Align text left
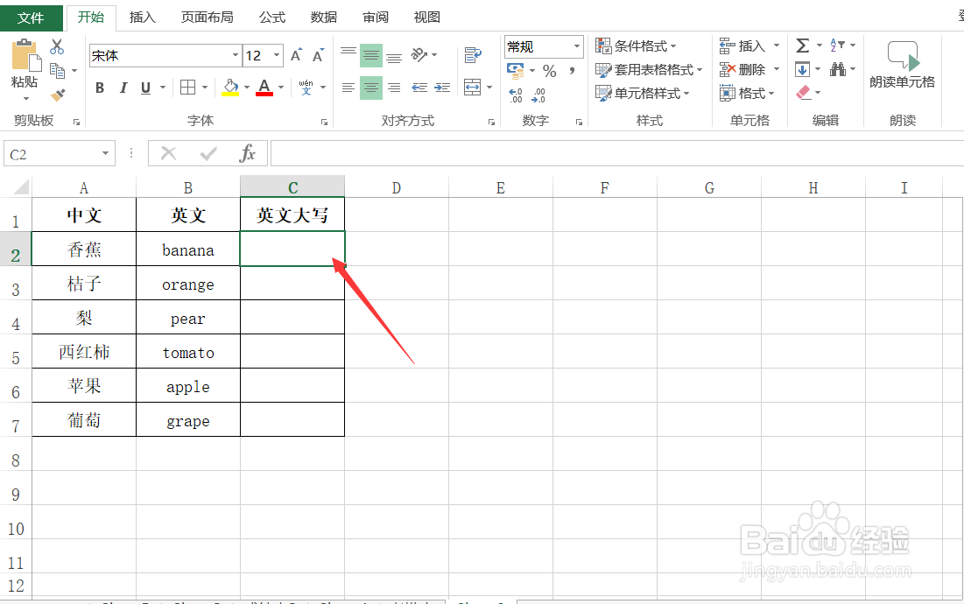 click(x=348, y=88)
